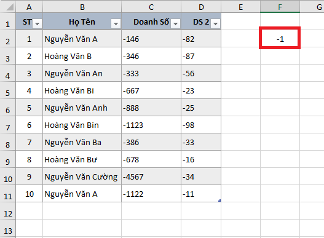Select row 1 header
Viewport: 324px width, 238px height.
tap(7, 22)
